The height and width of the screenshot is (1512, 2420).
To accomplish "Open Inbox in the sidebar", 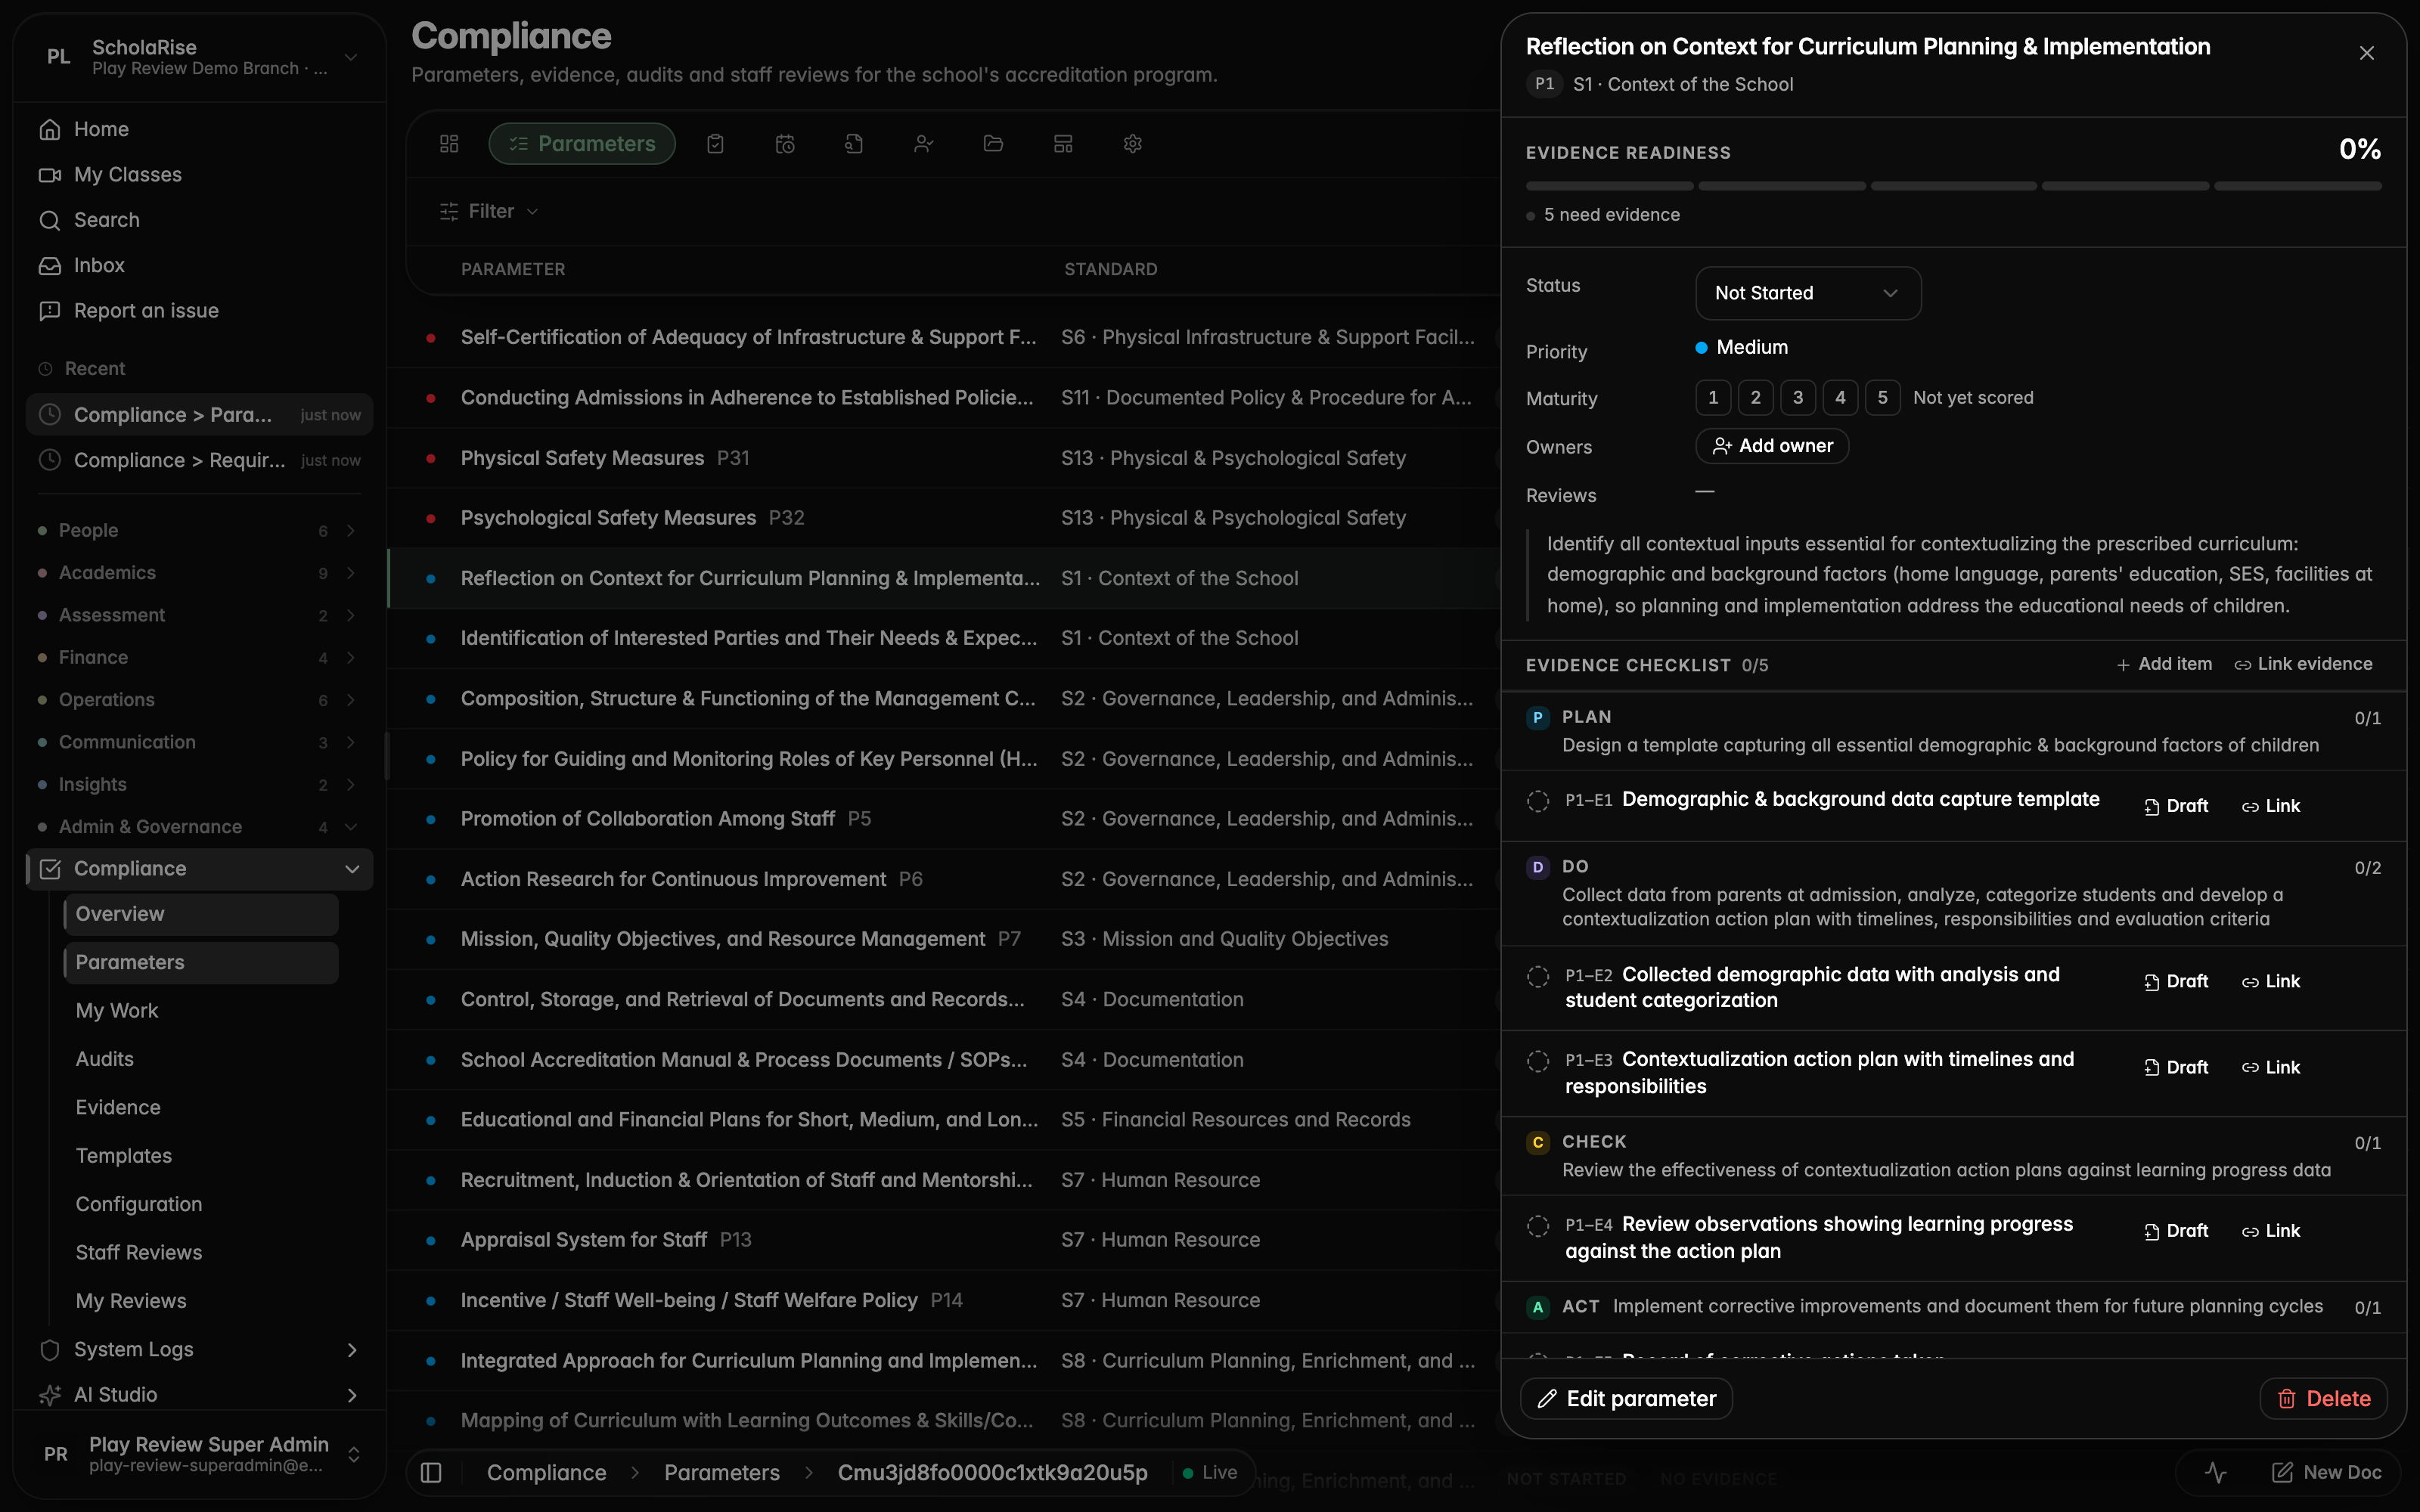I will coord(199,265).
